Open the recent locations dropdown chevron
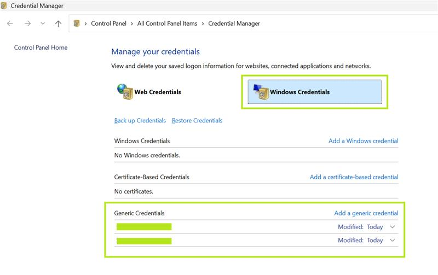Screen dimensions: 438x275 point(43,24)
